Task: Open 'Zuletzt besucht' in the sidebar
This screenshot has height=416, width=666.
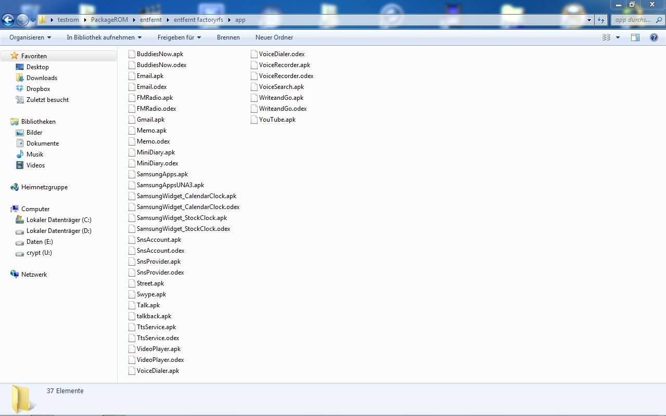Action: coord(47,100)
